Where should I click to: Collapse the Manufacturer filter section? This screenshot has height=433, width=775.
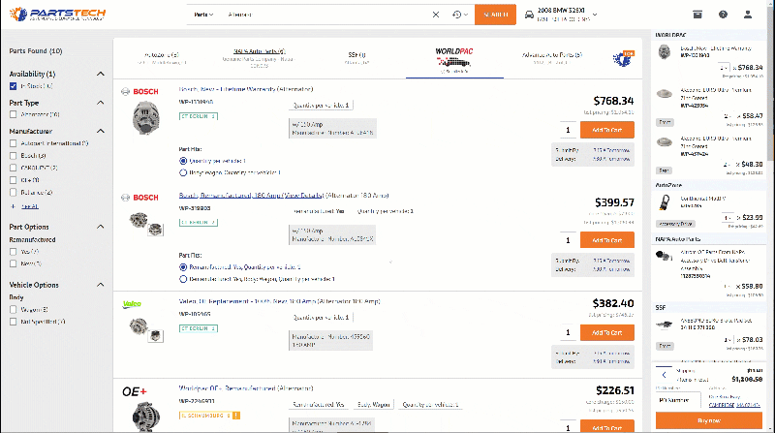pos(101,132)
